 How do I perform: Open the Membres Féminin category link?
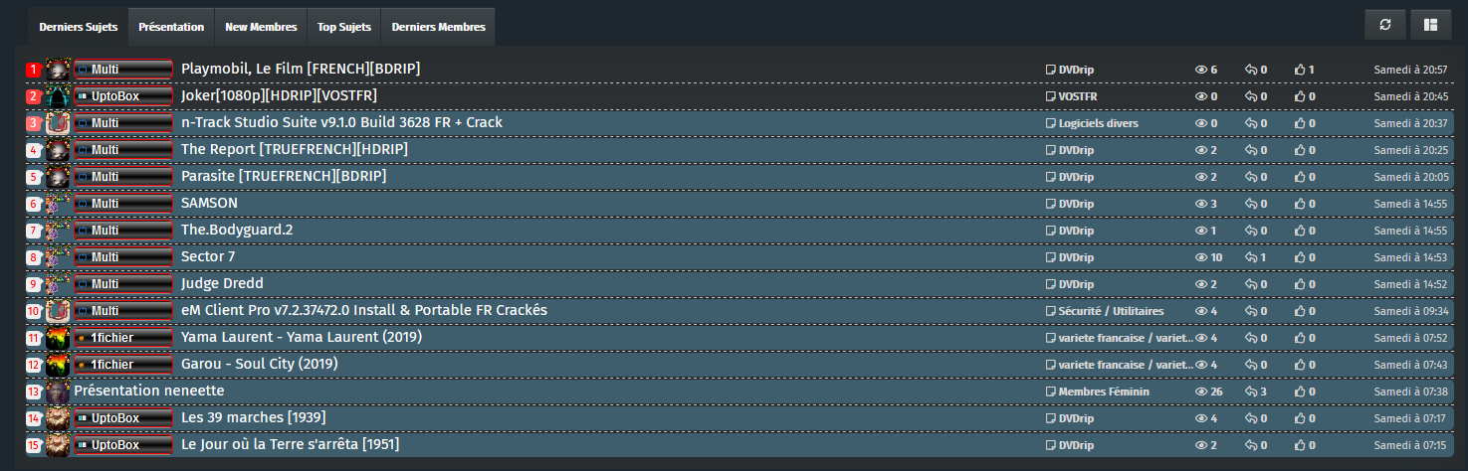tap(1103, 392)
